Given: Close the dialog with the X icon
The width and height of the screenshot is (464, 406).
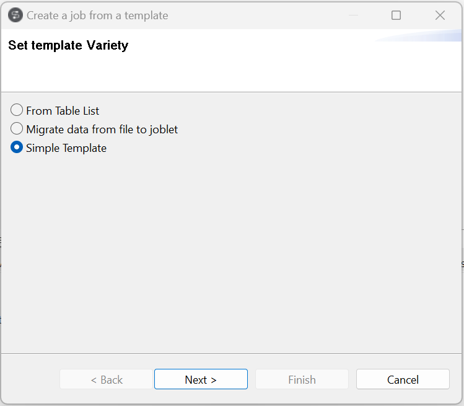Looking at the screenshot, I should (x=440, y=15).
